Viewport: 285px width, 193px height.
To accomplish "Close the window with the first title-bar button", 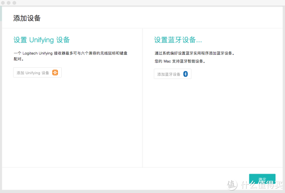I will [3, 3].
